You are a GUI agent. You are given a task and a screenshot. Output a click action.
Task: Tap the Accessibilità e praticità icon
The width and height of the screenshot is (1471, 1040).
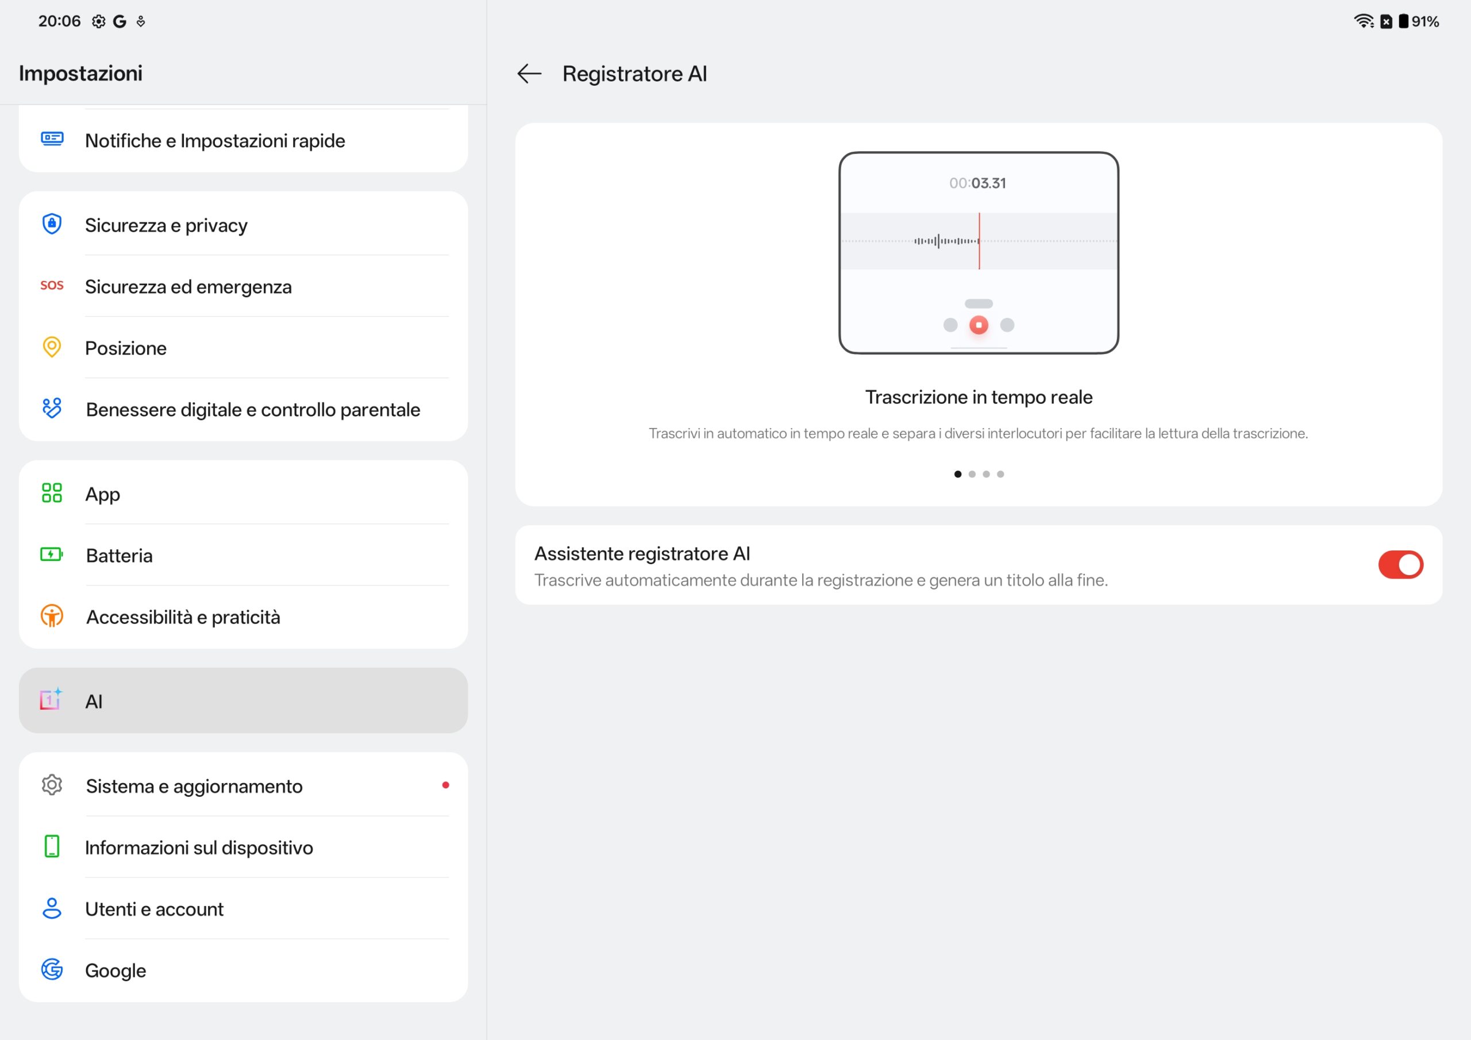click(x=52, y=617)
